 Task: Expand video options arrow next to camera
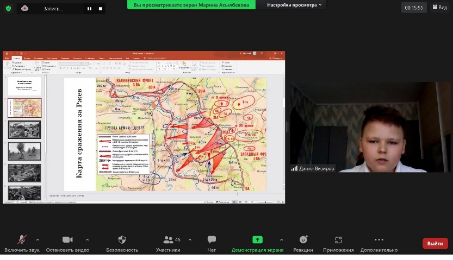point(87,239)
